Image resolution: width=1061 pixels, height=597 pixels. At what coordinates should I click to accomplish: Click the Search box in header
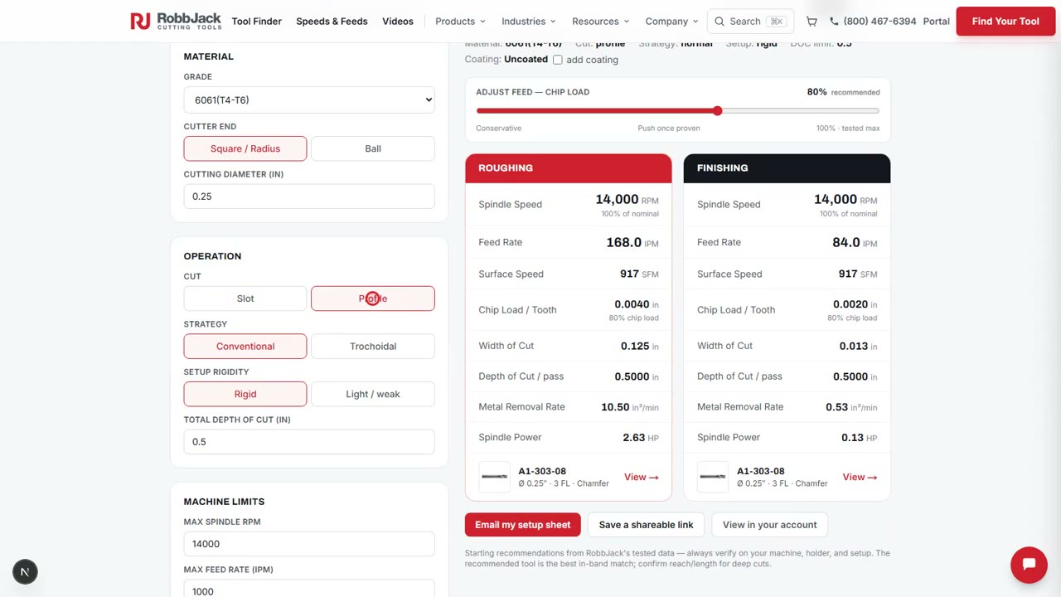[750, 22]
